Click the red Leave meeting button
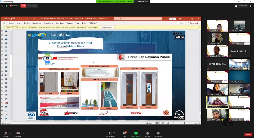The width and height of the screenshot is (254, 138). (248, 134)
